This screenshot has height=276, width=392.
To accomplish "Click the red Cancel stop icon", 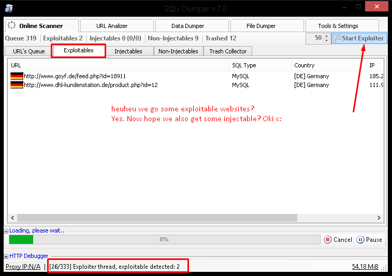I will [x=328, y=240].
